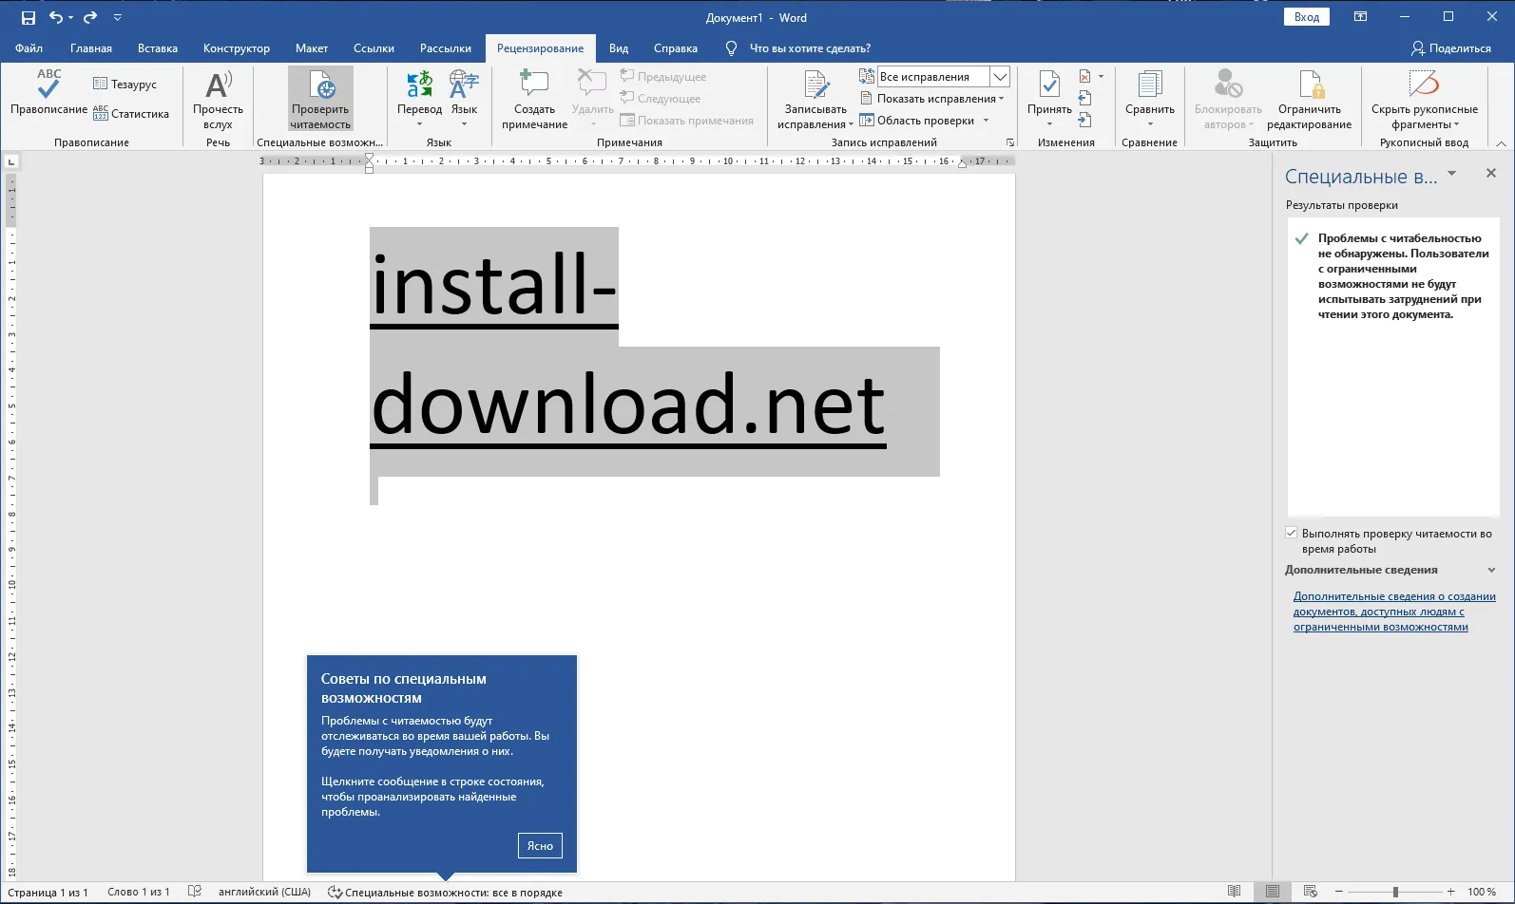Click the Save icon in title bar
The height and width of the screenshot is (904, 1515).
point(29,18)
